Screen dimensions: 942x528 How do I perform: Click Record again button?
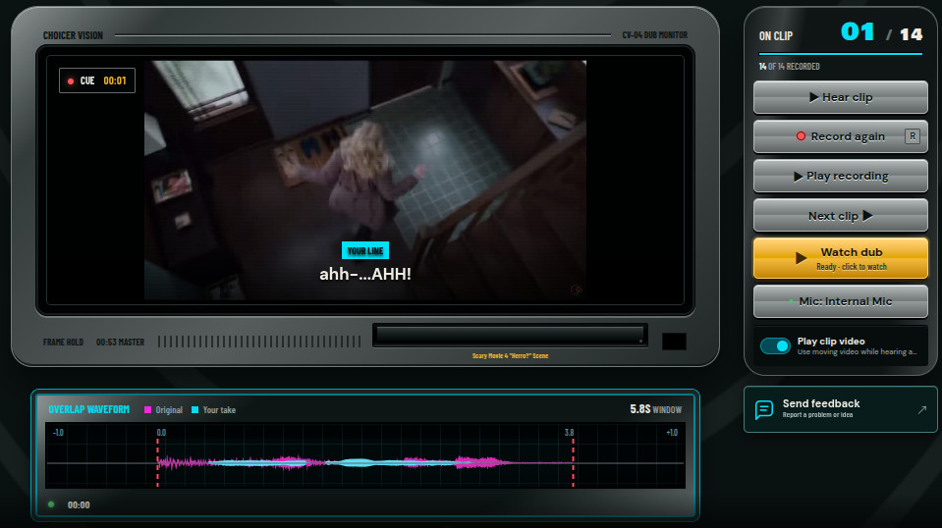[841, 136]
